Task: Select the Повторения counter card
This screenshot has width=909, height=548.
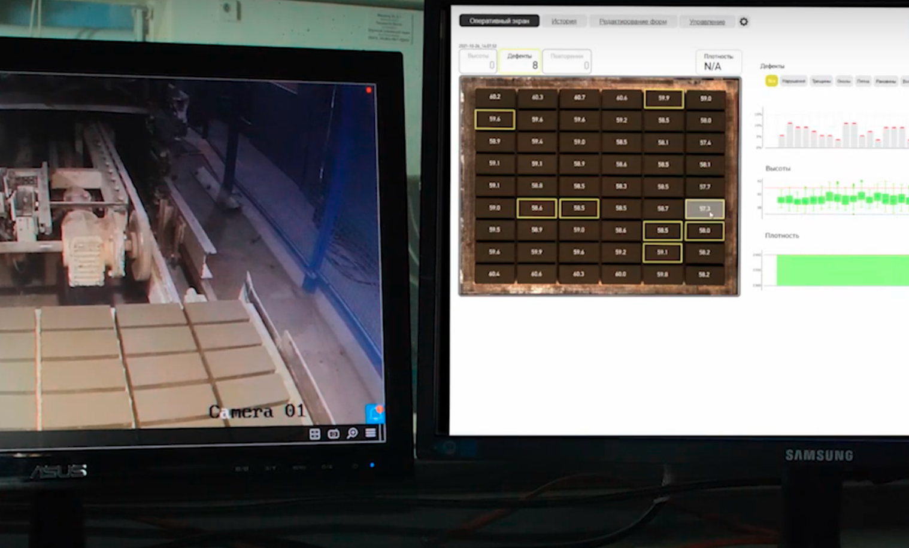Action: point(567,62)
